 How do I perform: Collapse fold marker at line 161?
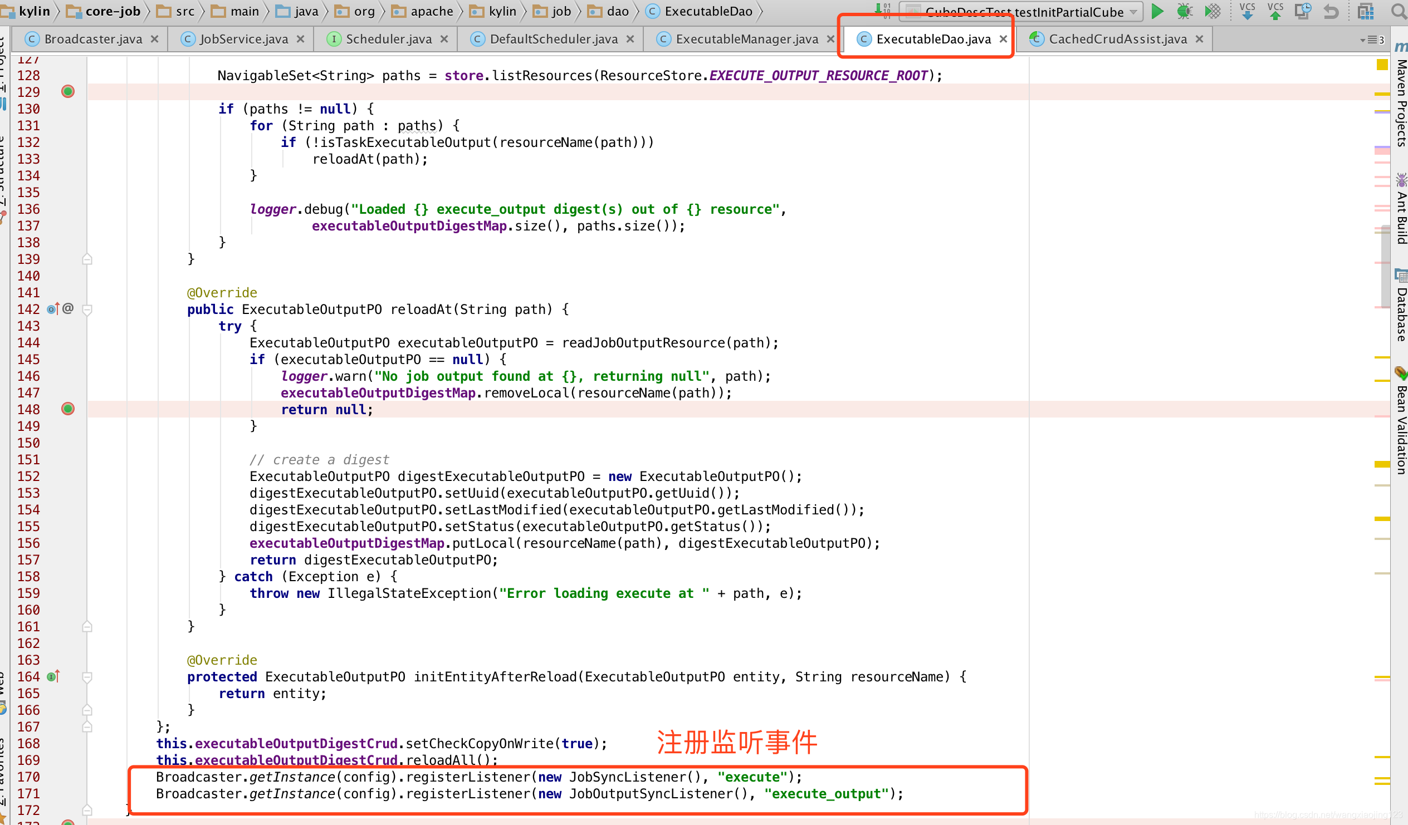pos(87,627)
